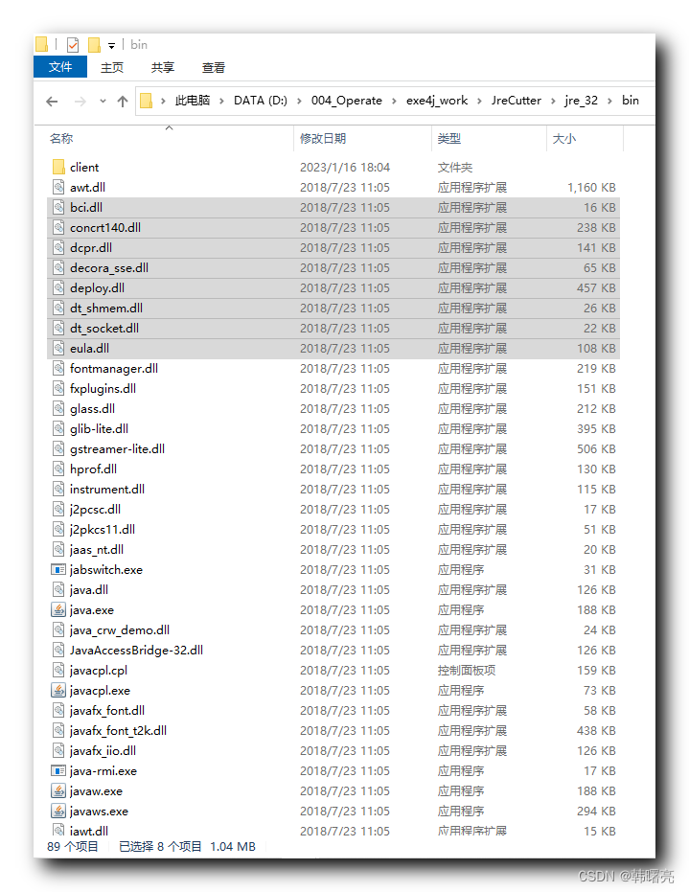689x892 pixels.
Task: Go up one folder level arrow
Action: [x=123, y=102]
